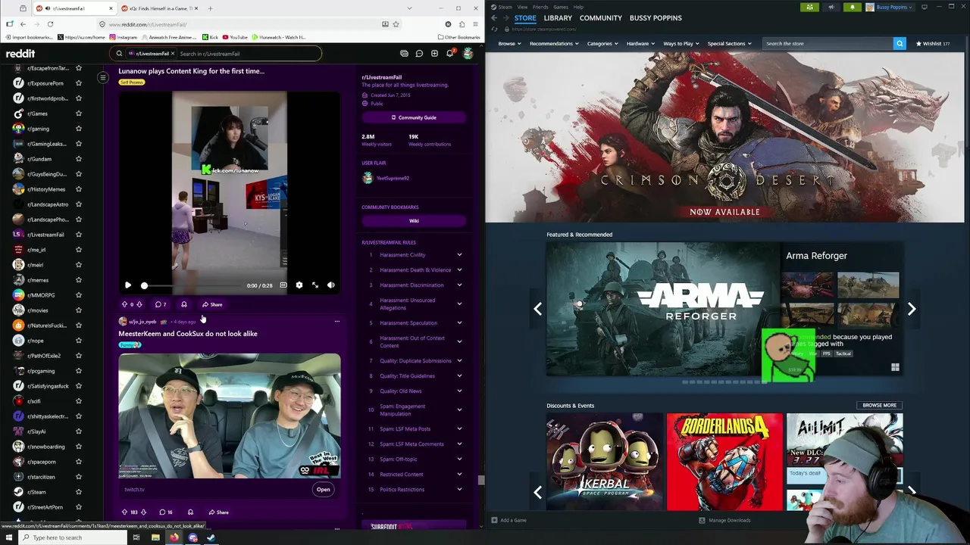This screenshot has height=545, width=970.
Task: Open comments on Lunanow post (7)
Action: (x=161, y=304)
